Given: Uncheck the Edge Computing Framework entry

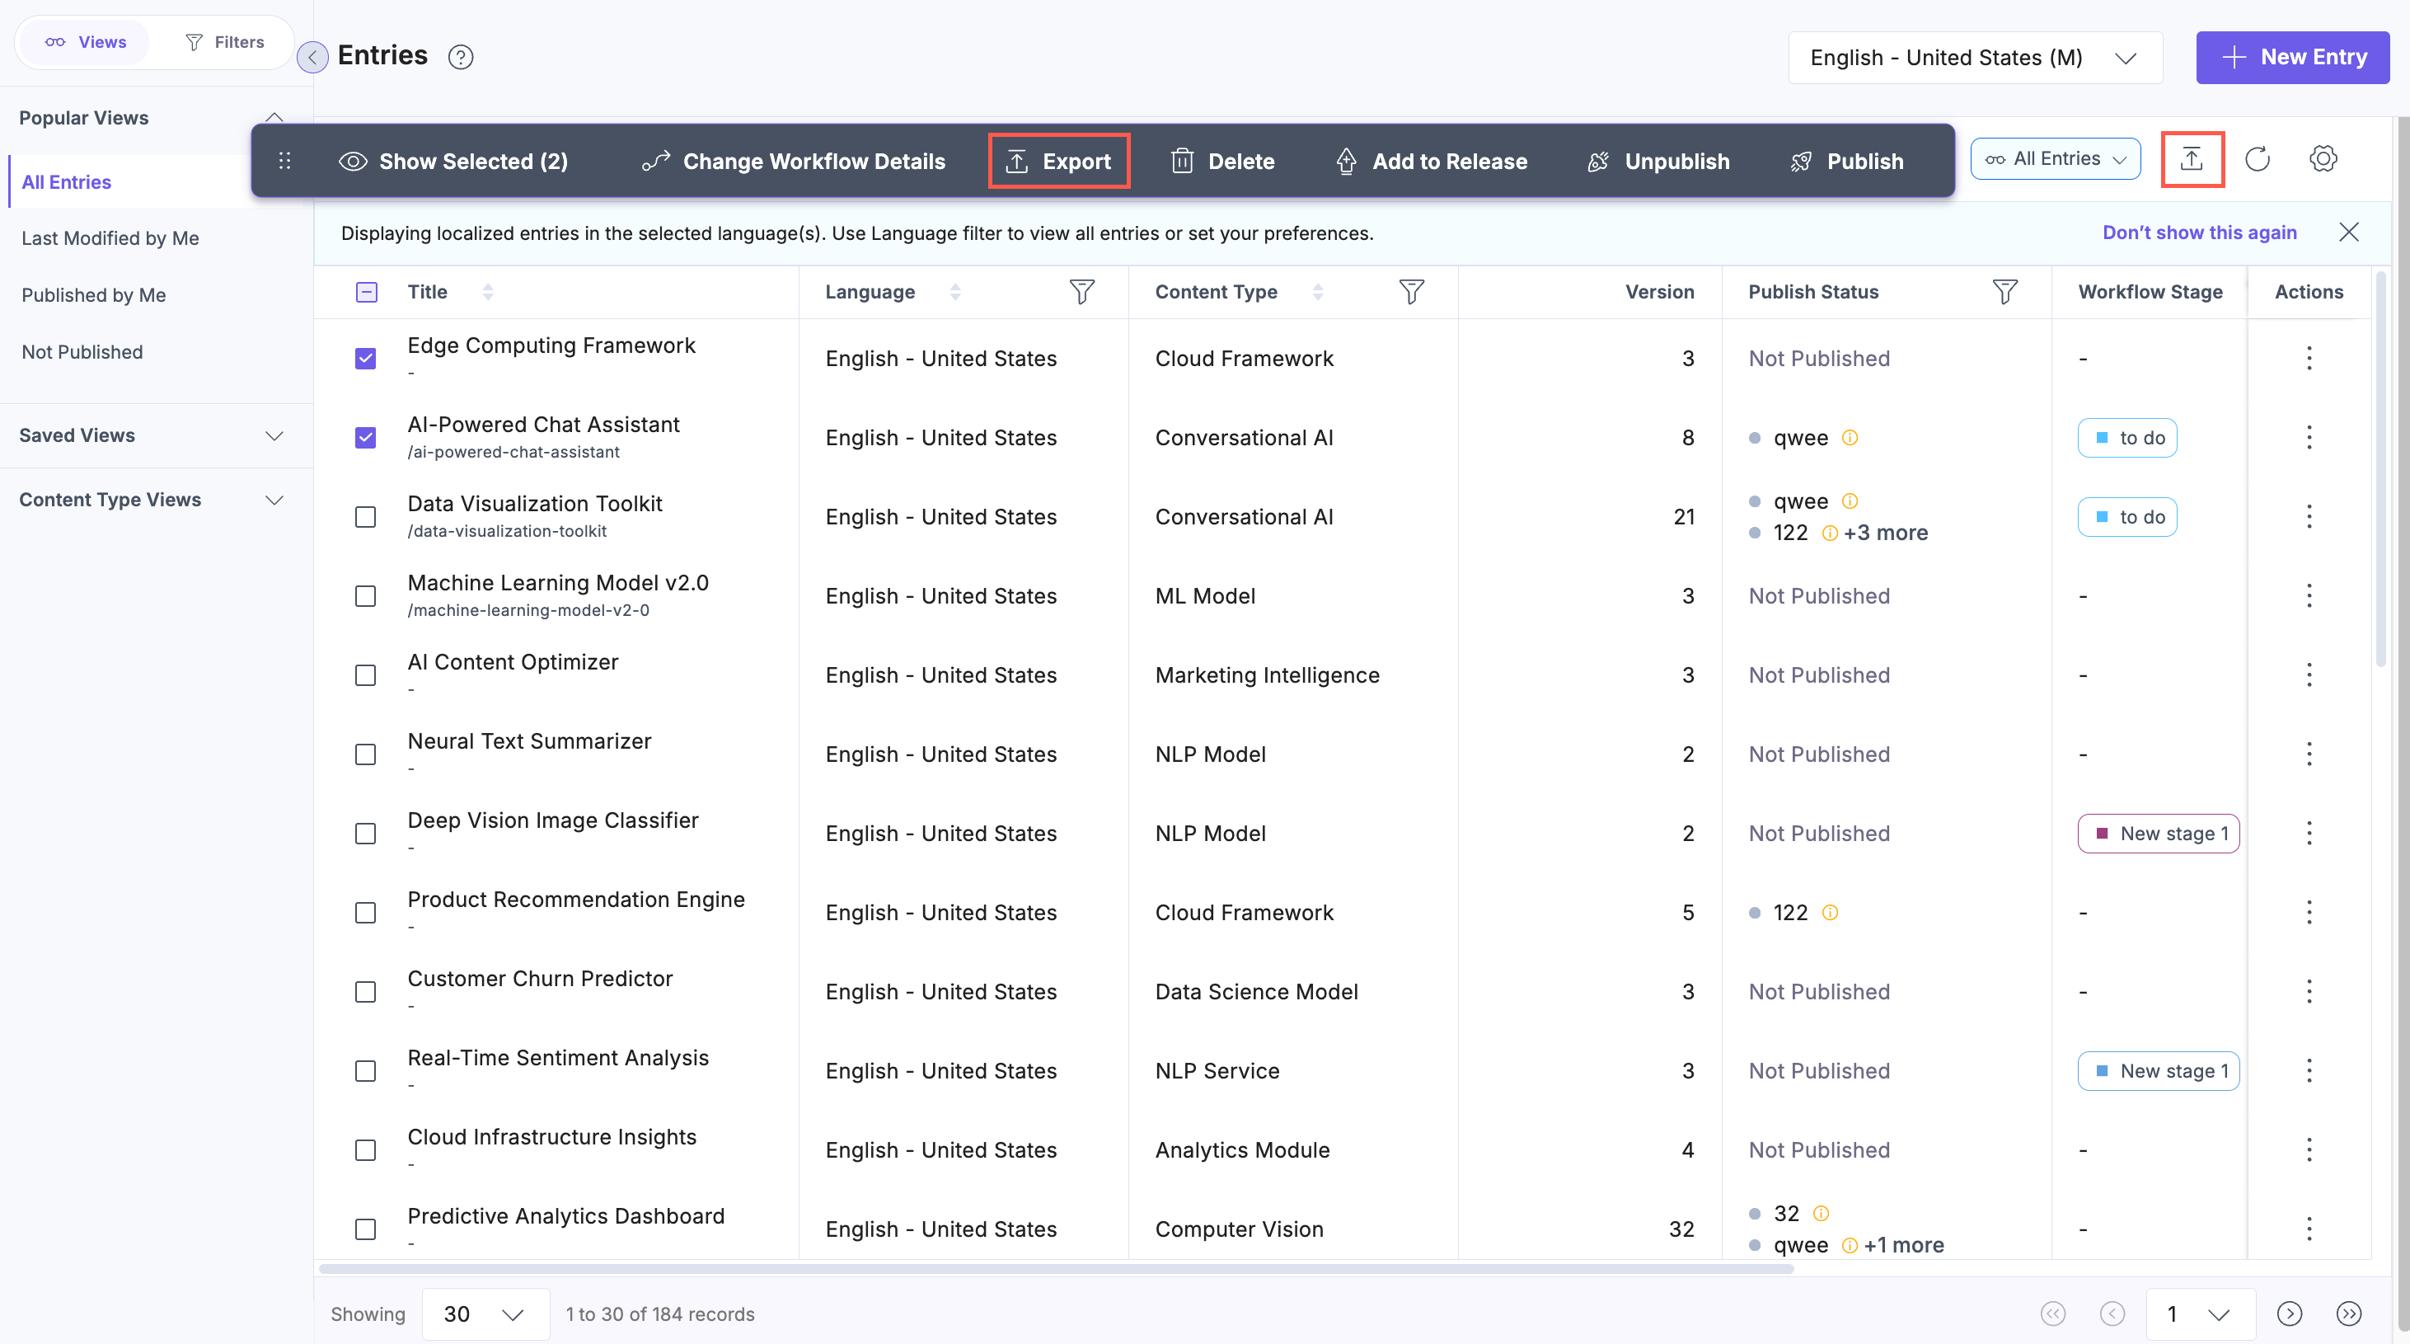Looking at the screenshot, I should click(365, 359).
